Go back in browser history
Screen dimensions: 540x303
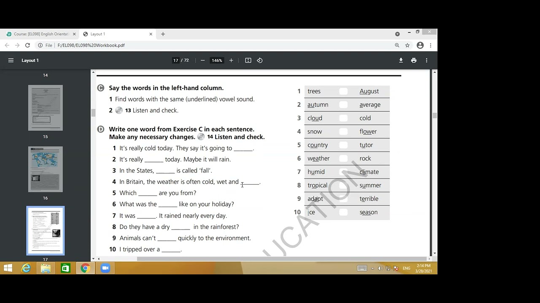pos(7,45)
